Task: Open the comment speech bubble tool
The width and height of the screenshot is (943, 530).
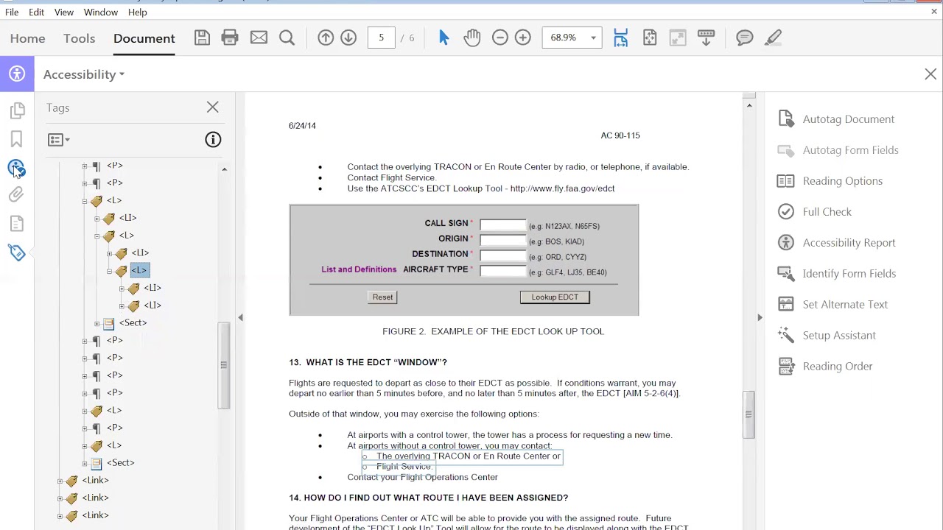Action: coord(745,38)
